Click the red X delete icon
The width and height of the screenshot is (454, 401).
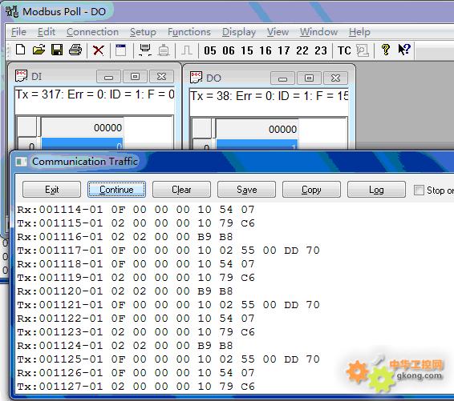coord(99,50)
